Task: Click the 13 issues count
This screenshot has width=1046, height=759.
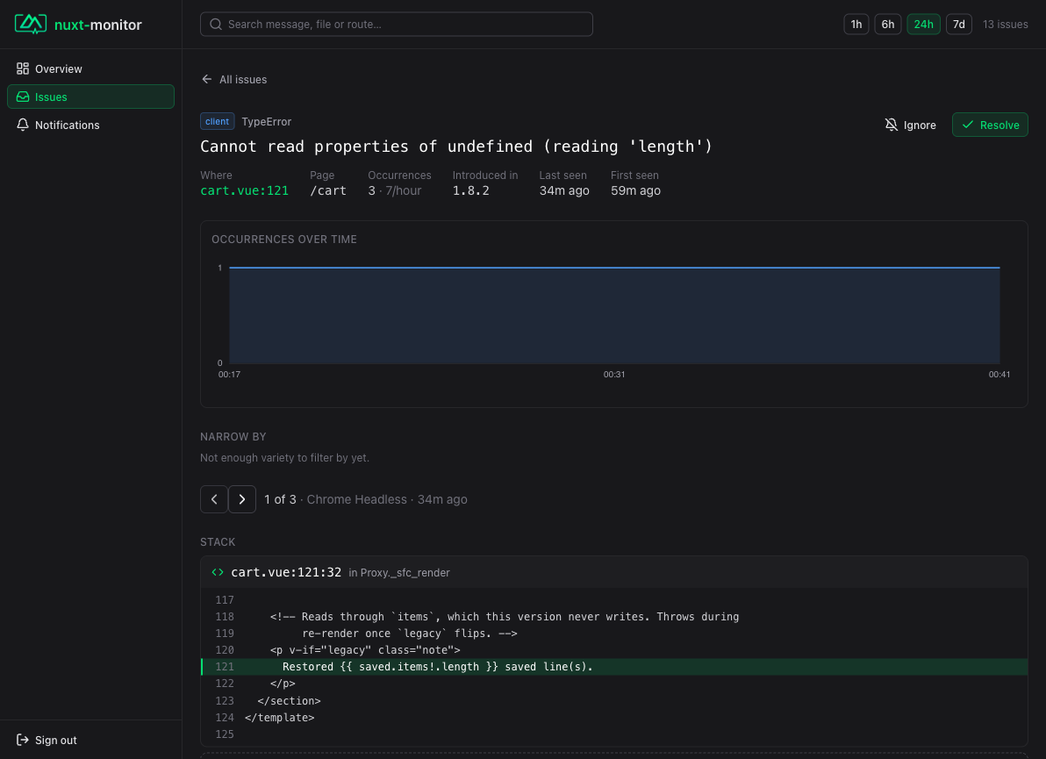Action: pyautogui.click(x=1006, y=24)
